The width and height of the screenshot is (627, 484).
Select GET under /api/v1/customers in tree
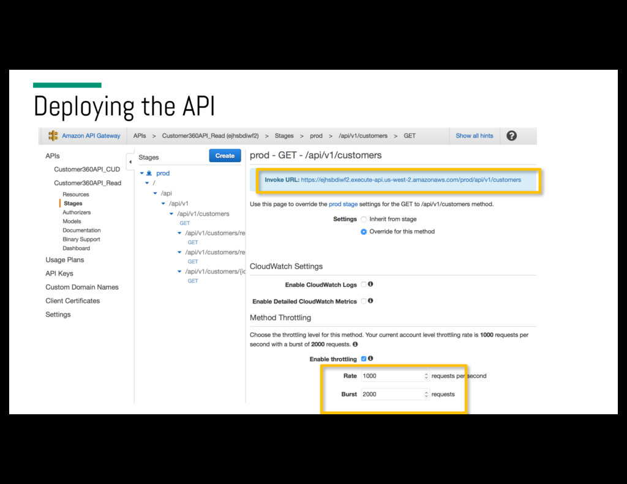click(185, 223)
